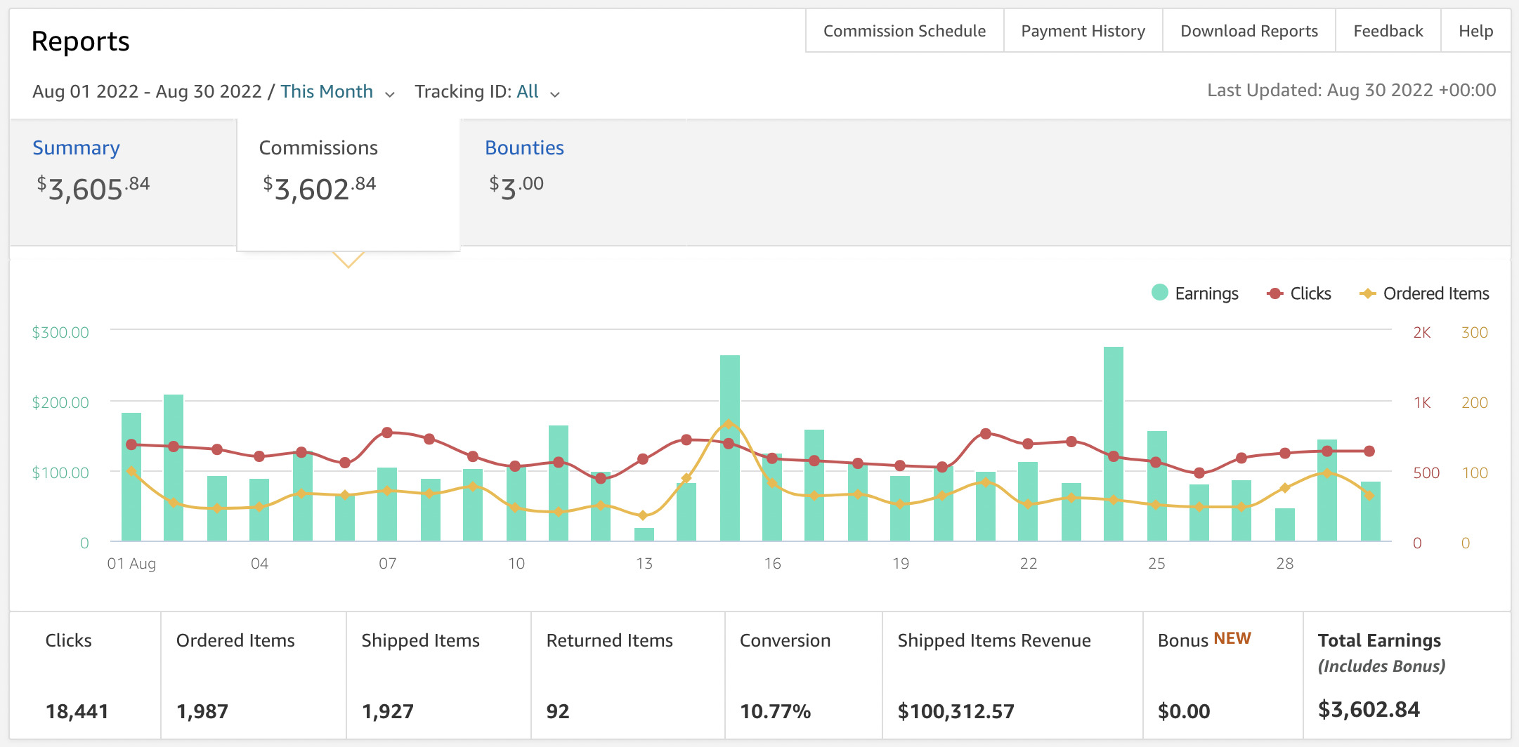Switch to the Bounties earnings tab
Image resolution: width=1519 pixels, height=747 pixels.
click(524, 147)
